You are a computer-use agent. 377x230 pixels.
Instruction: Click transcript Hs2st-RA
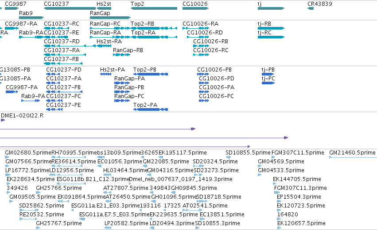coord(104,46)
